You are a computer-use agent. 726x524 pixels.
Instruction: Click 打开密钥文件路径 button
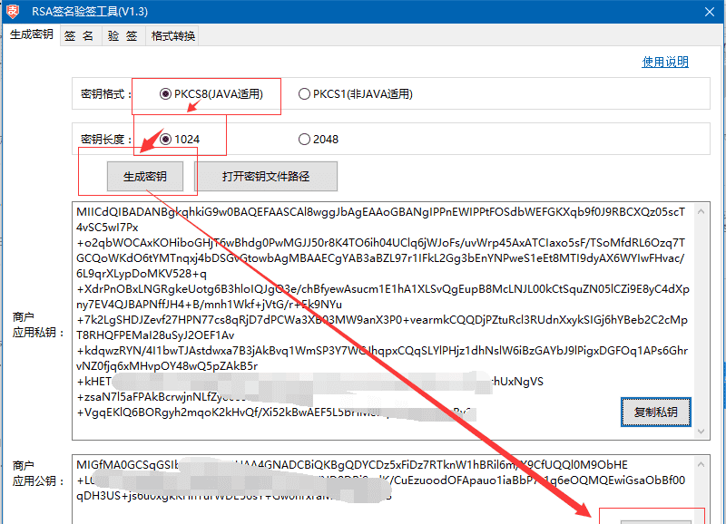click(x=266, y=176)
